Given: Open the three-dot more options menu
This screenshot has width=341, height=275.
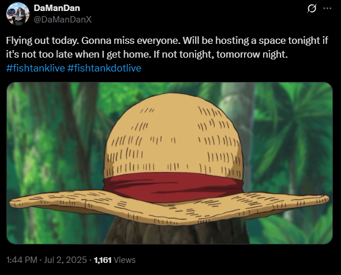Looking at the screenshot, I should pos(327,9).
